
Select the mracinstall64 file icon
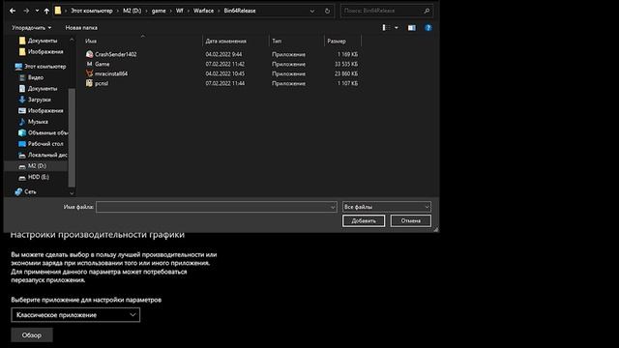click(90, 73)
